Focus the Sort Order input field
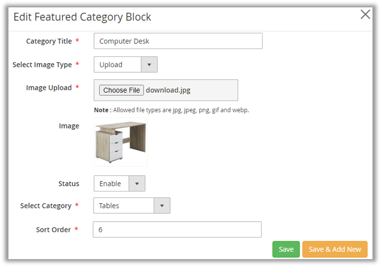382x267 pixels. [x=176, y=230]
